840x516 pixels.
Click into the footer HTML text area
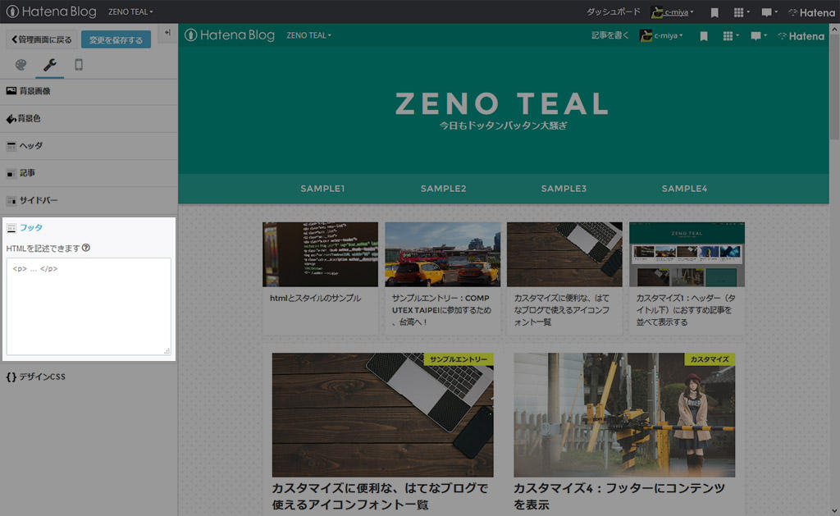[x=89, y=307]
